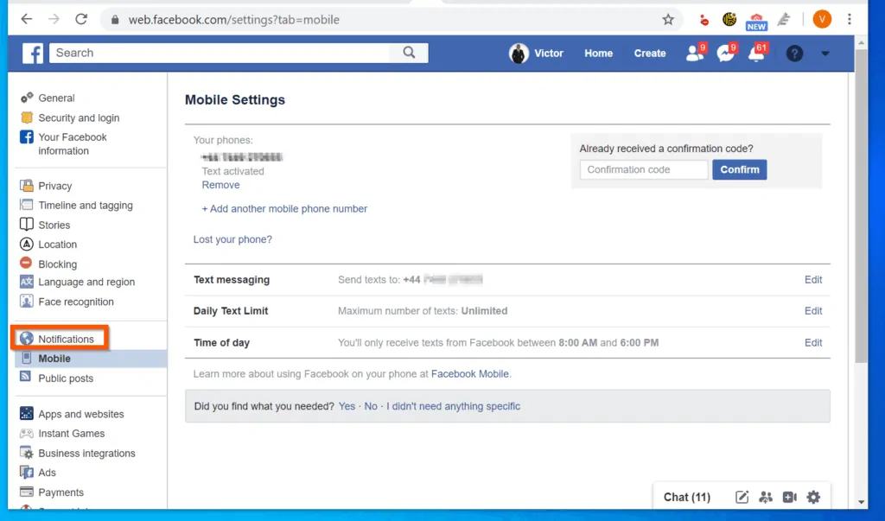This screenshot has height=521, width=885.
Task: Click the Confirmation code input field
Action: 643,169
